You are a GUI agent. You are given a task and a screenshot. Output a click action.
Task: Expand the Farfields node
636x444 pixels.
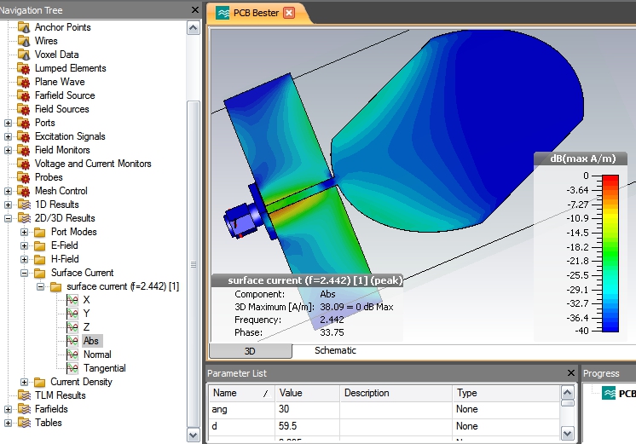[x=9, y=409]
